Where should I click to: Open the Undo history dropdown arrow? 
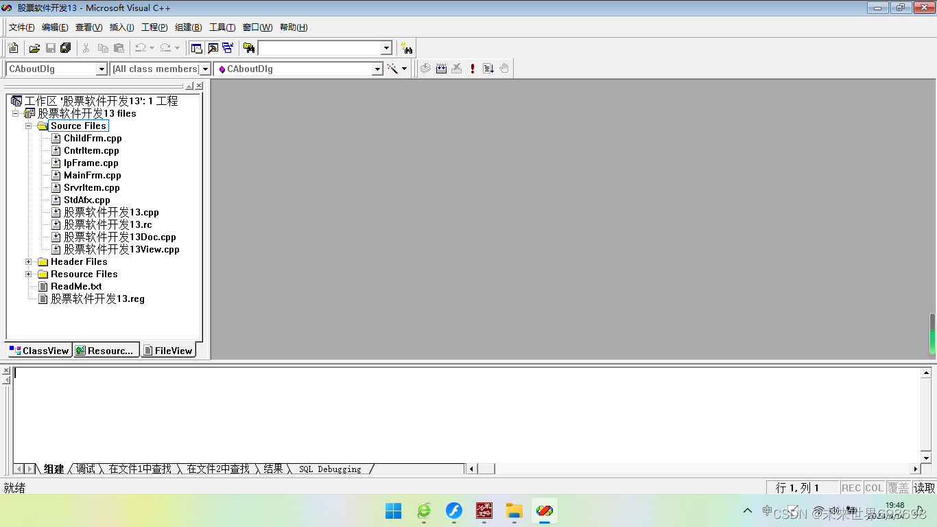pyautogui.click(x=152, y=48)
